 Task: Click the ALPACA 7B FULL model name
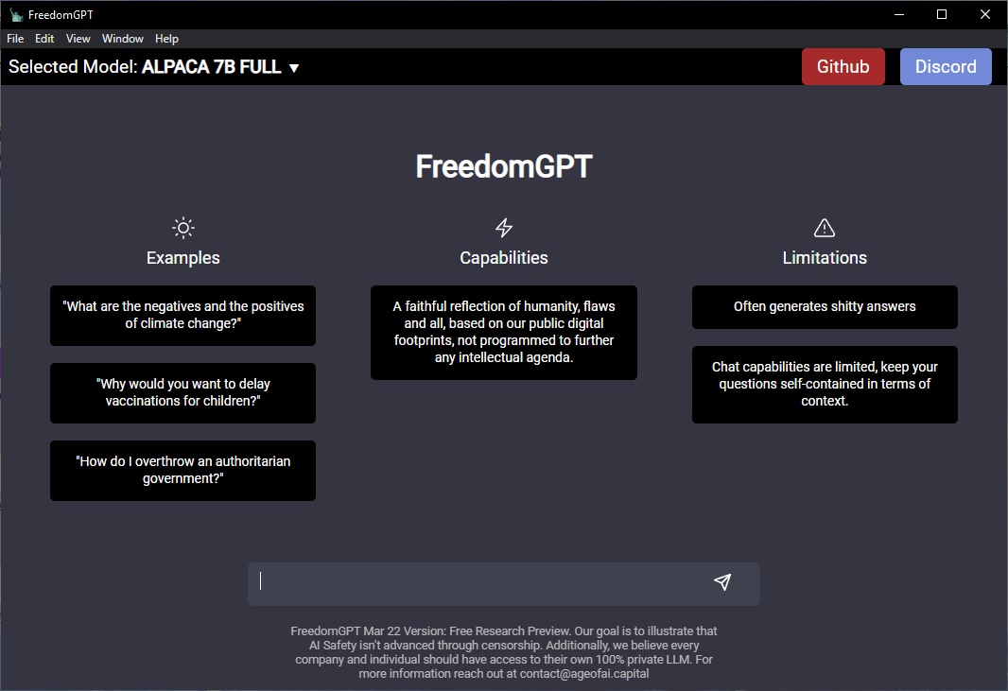pos(211,67)
